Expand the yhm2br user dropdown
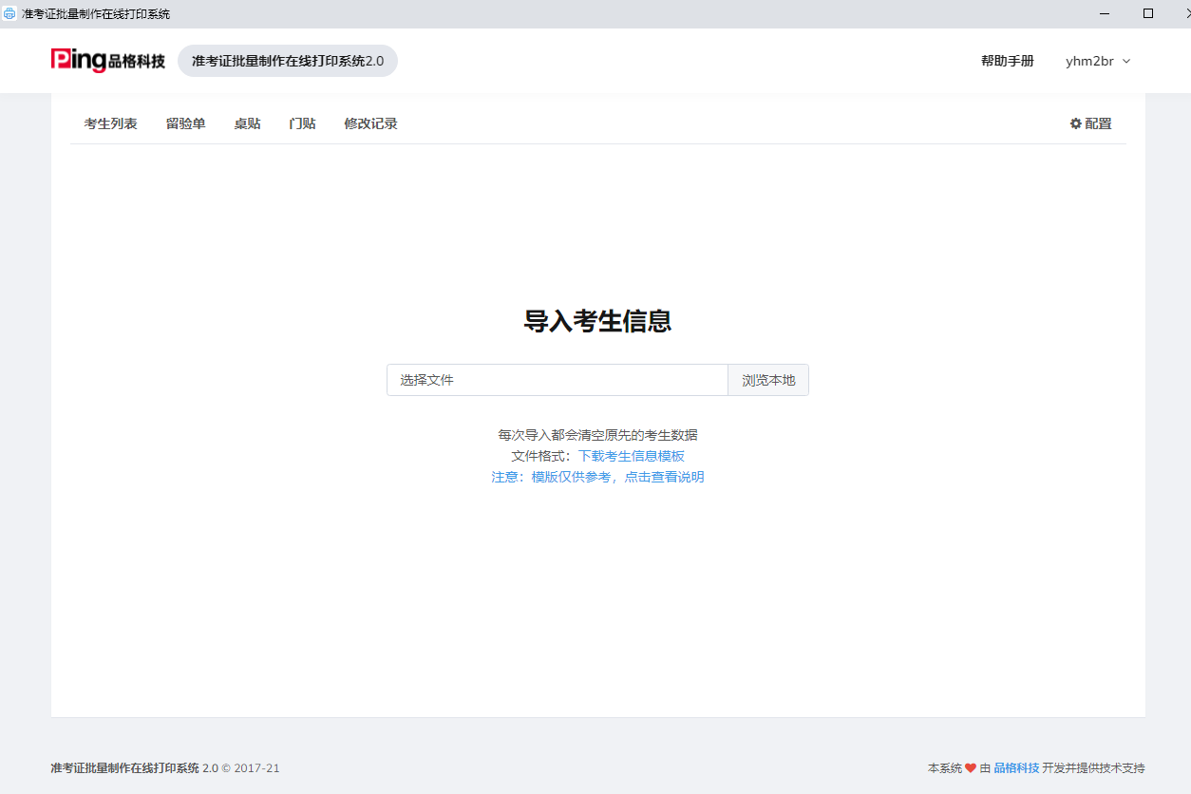The width and height of the screenshot is (1191, 794). coord(1098,61)
